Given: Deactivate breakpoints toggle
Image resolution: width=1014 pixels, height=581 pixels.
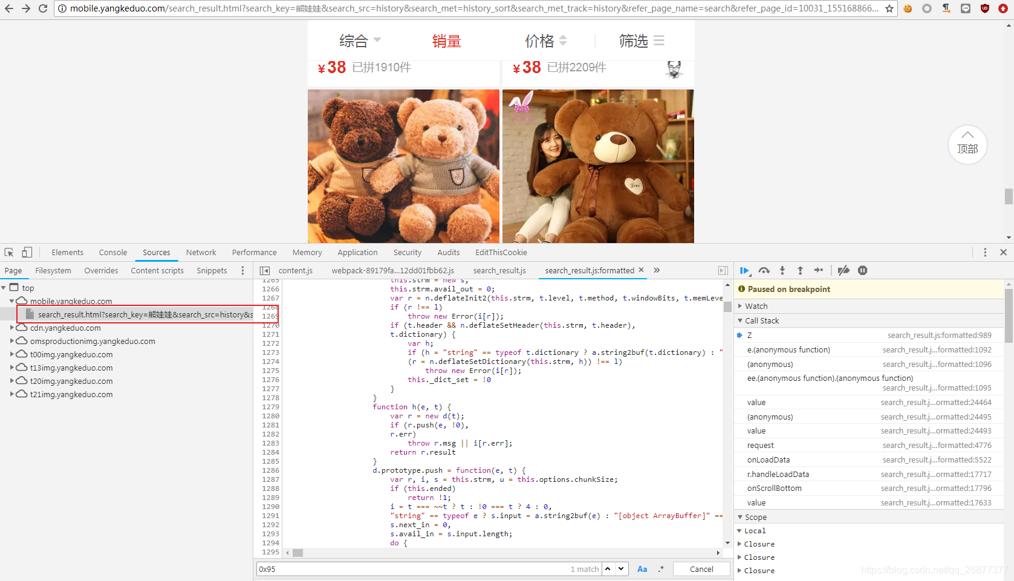Looking at the screenshot, I should point(844,270).
